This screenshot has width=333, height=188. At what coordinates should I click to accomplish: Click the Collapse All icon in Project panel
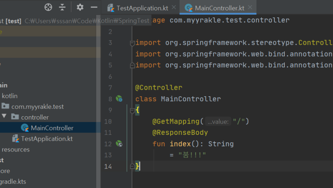62,7
